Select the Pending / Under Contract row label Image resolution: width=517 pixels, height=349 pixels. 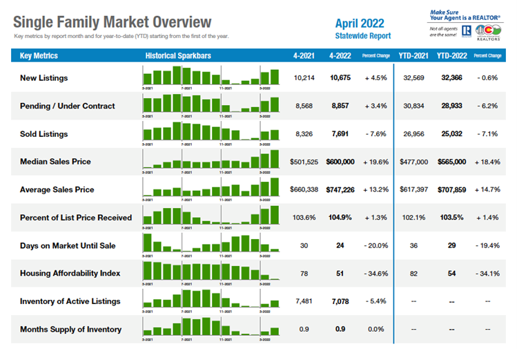68,106
